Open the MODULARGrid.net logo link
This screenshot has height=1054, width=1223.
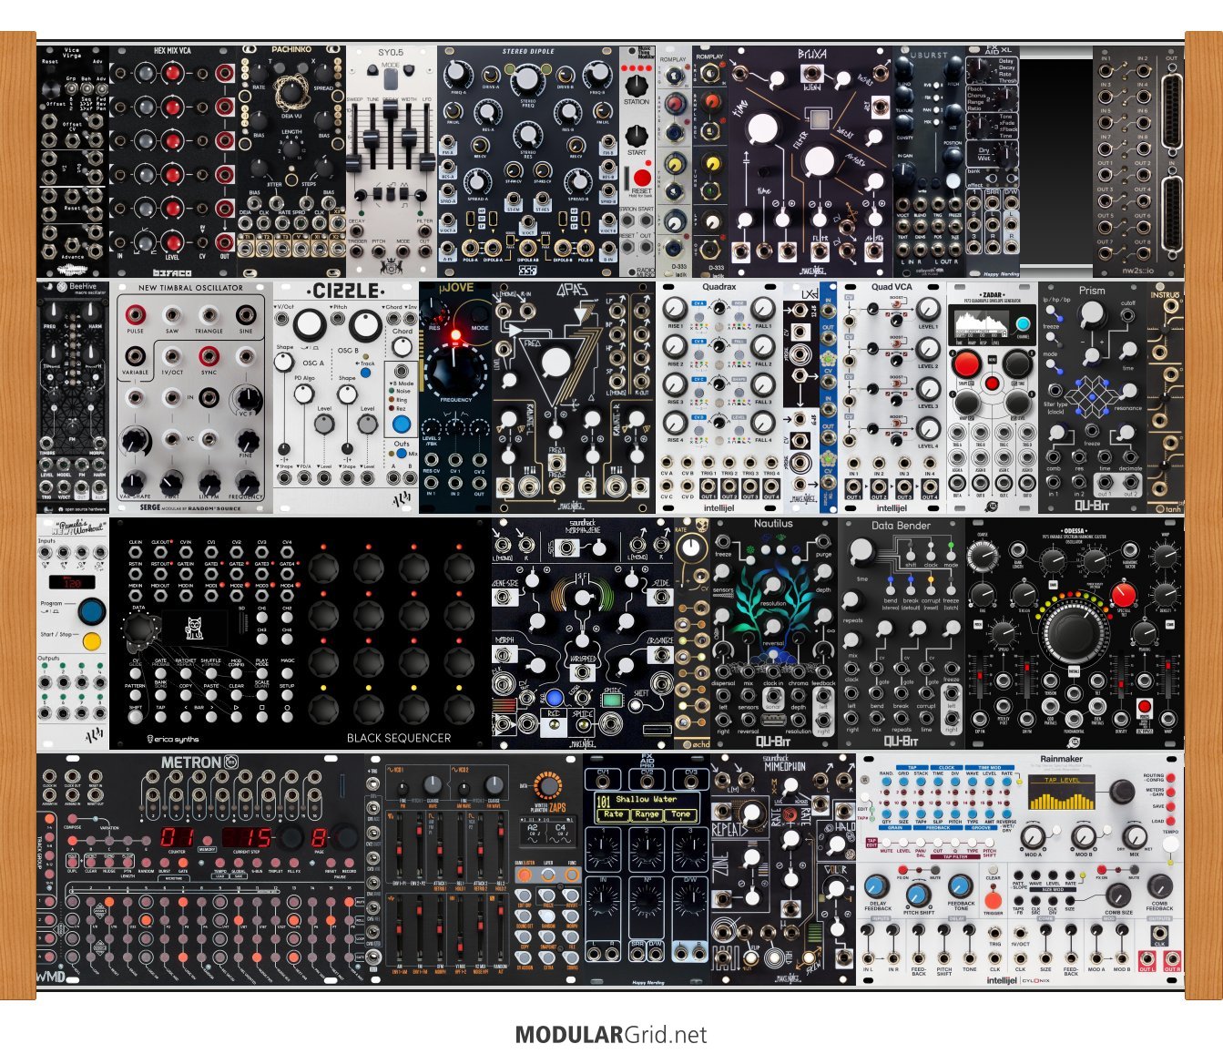[x=611, y=1035]
